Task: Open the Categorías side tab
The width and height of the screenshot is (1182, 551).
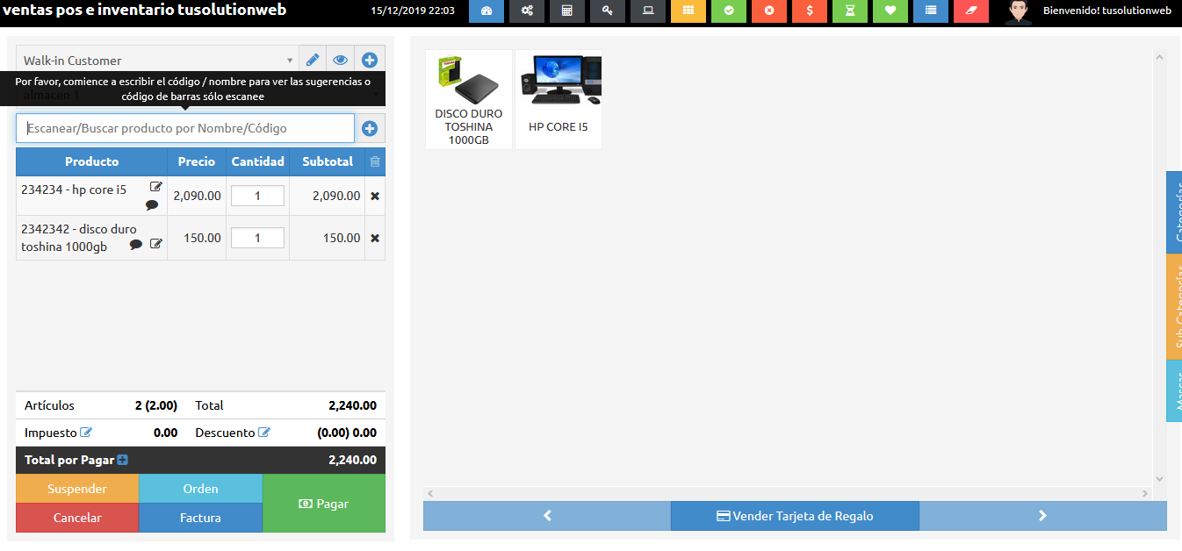Action: (x=1174, y=212)
